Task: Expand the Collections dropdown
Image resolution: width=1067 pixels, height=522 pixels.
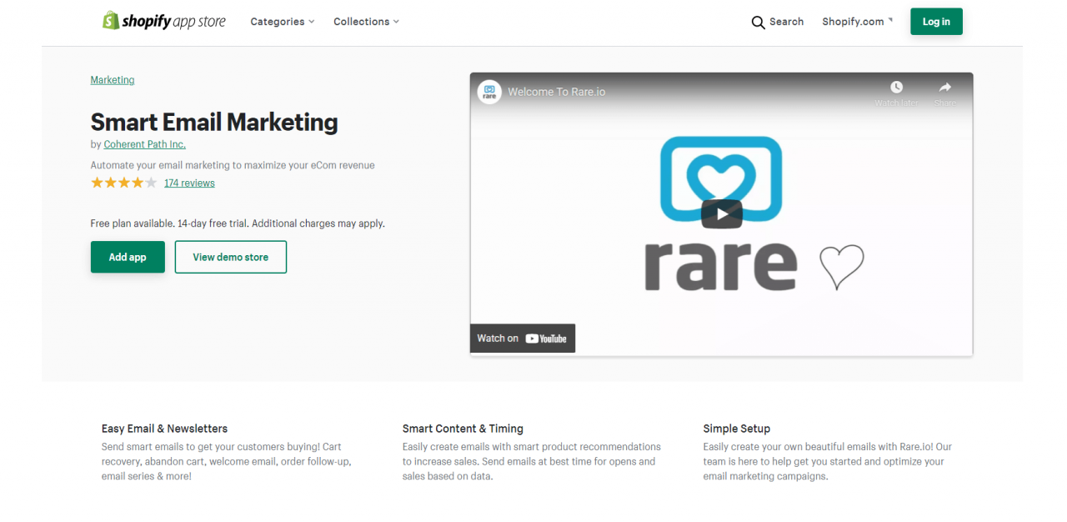Action: pyautogui.click(x=366, y=22)
